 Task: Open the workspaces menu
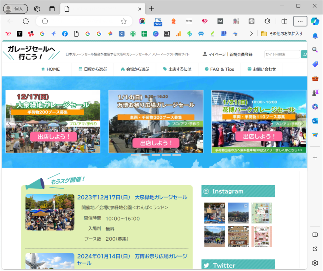pyautogui.click(x=37, y=9)
